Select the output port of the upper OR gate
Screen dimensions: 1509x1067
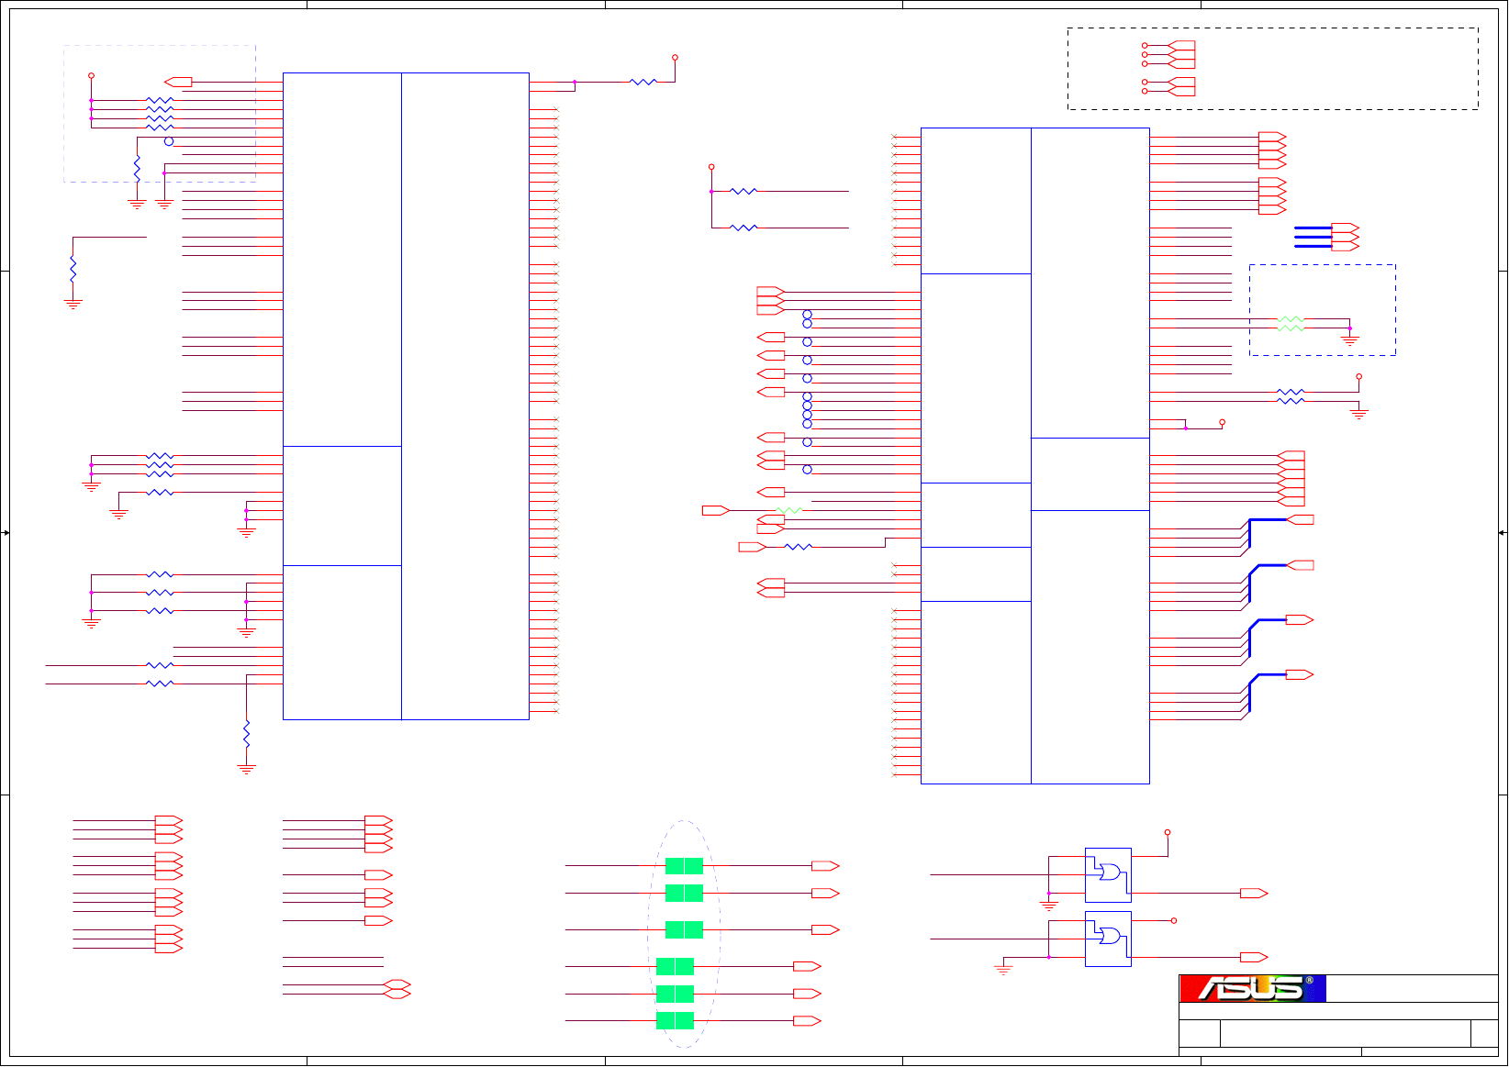click(x=1254, y=893)
